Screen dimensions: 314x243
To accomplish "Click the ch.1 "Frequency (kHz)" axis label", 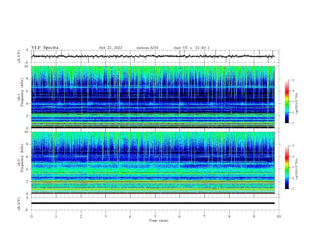I will 22,93.
